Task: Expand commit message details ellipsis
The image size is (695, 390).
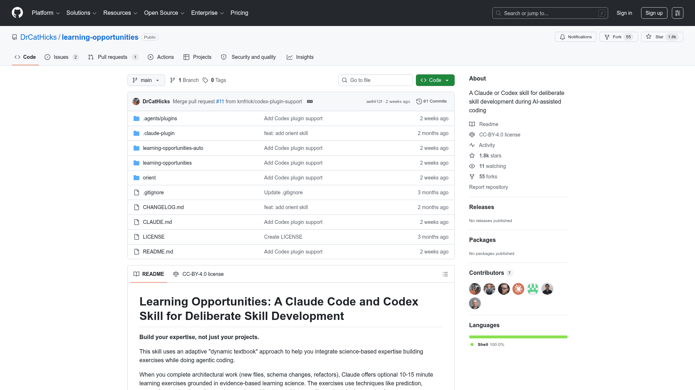Action: point(310,101)
